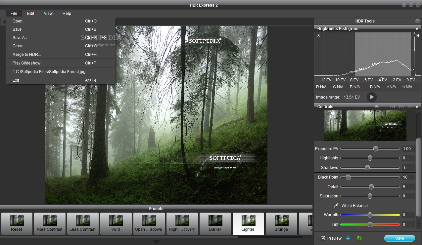422x245 pixels.
Task: Click the Shadows value field showing -5
Action: tap(408, 168)
